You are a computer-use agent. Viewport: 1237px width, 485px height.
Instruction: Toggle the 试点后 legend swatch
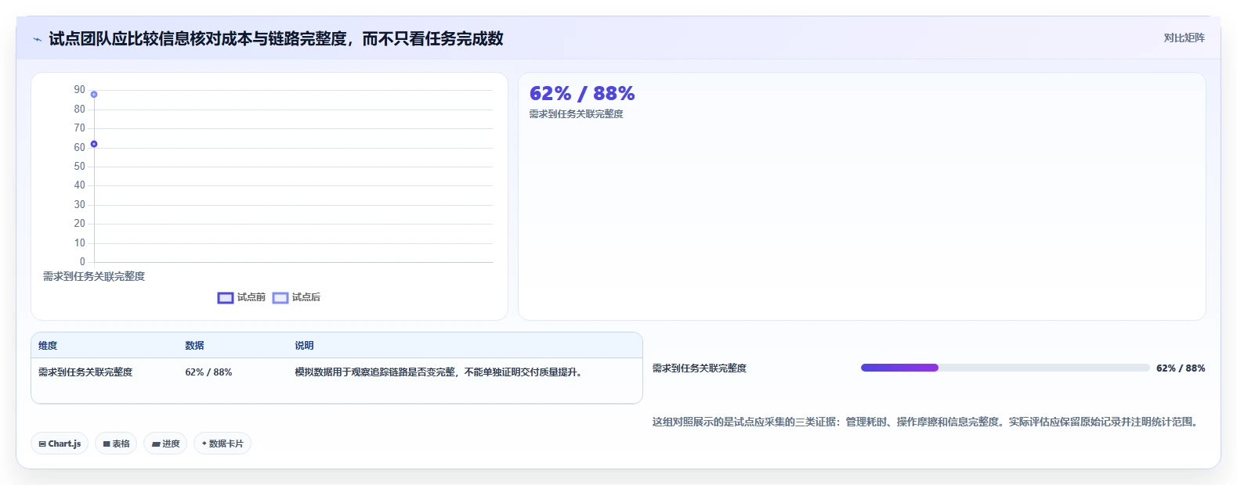pos(280,298)
